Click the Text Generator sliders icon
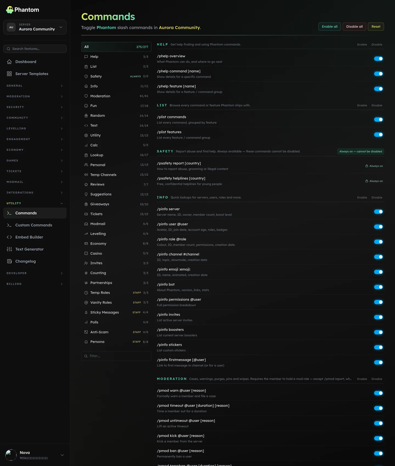The image size is (395, 466). pos(9,249)
